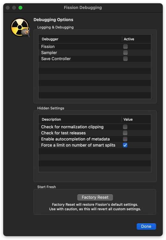Click the green zoom window button
This screenshot has height=240, width=166.
coord(20,8)
